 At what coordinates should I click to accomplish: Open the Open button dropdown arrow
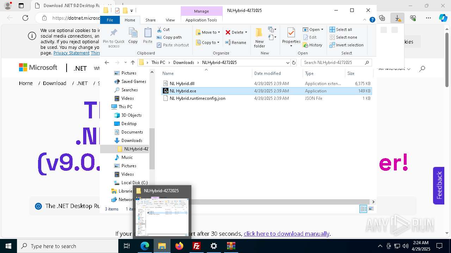coord(322,30)
